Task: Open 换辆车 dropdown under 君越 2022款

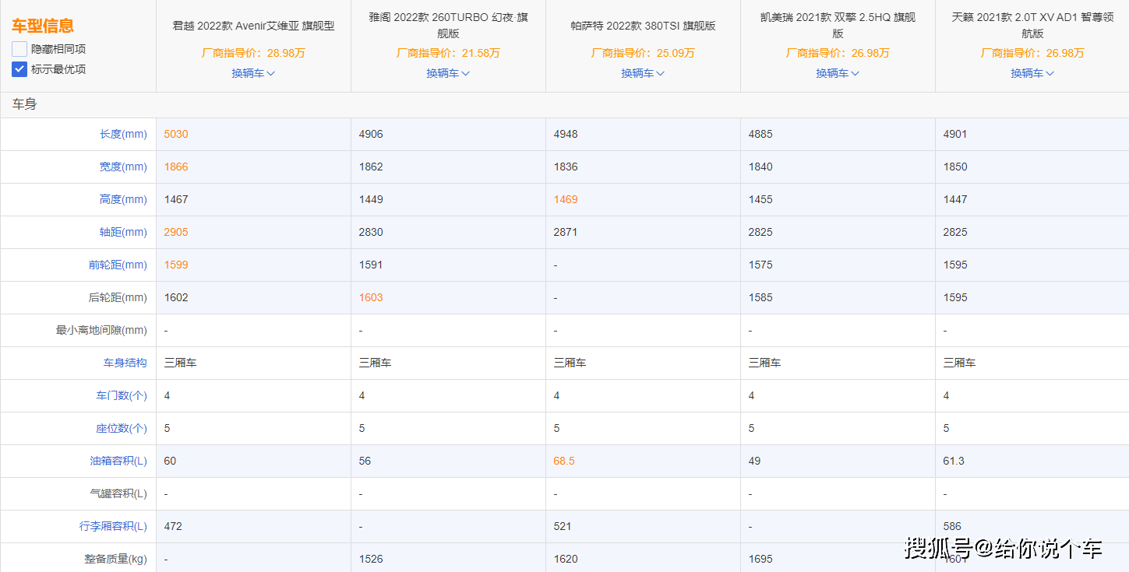Action: tap(253, 73)
